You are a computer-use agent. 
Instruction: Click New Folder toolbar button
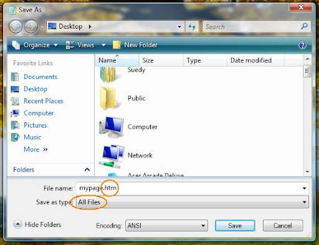pos(135,45)
